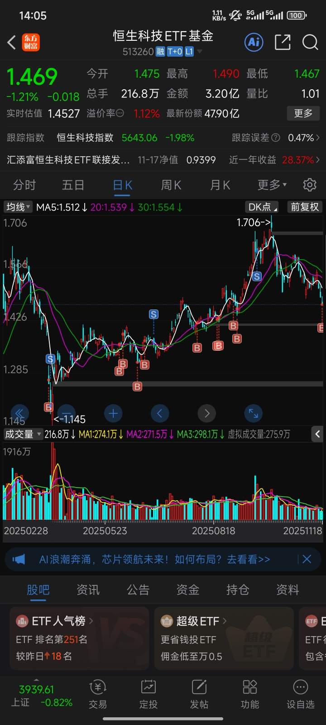Tap 虚拟成交量 275.9万 label
This screenshot has width=326, height=725.
pos(259,434)
